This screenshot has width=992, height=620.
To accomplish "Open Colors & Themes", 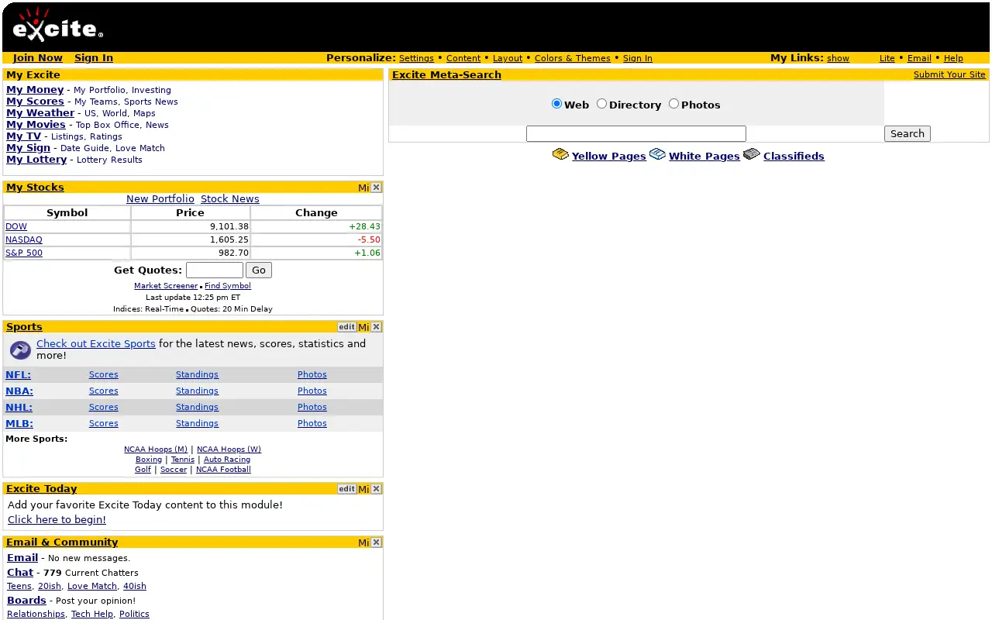I will [573, 58].
